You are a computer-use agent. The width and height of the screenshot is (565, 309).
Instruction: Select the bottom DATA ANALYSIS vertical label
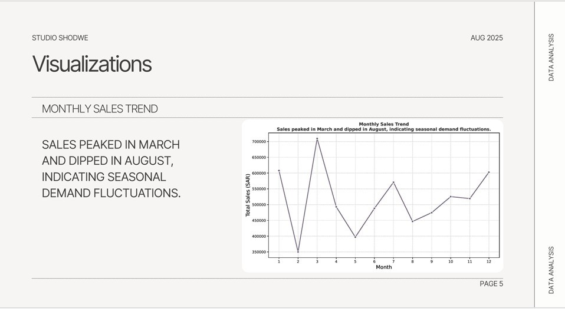[551, 270]
